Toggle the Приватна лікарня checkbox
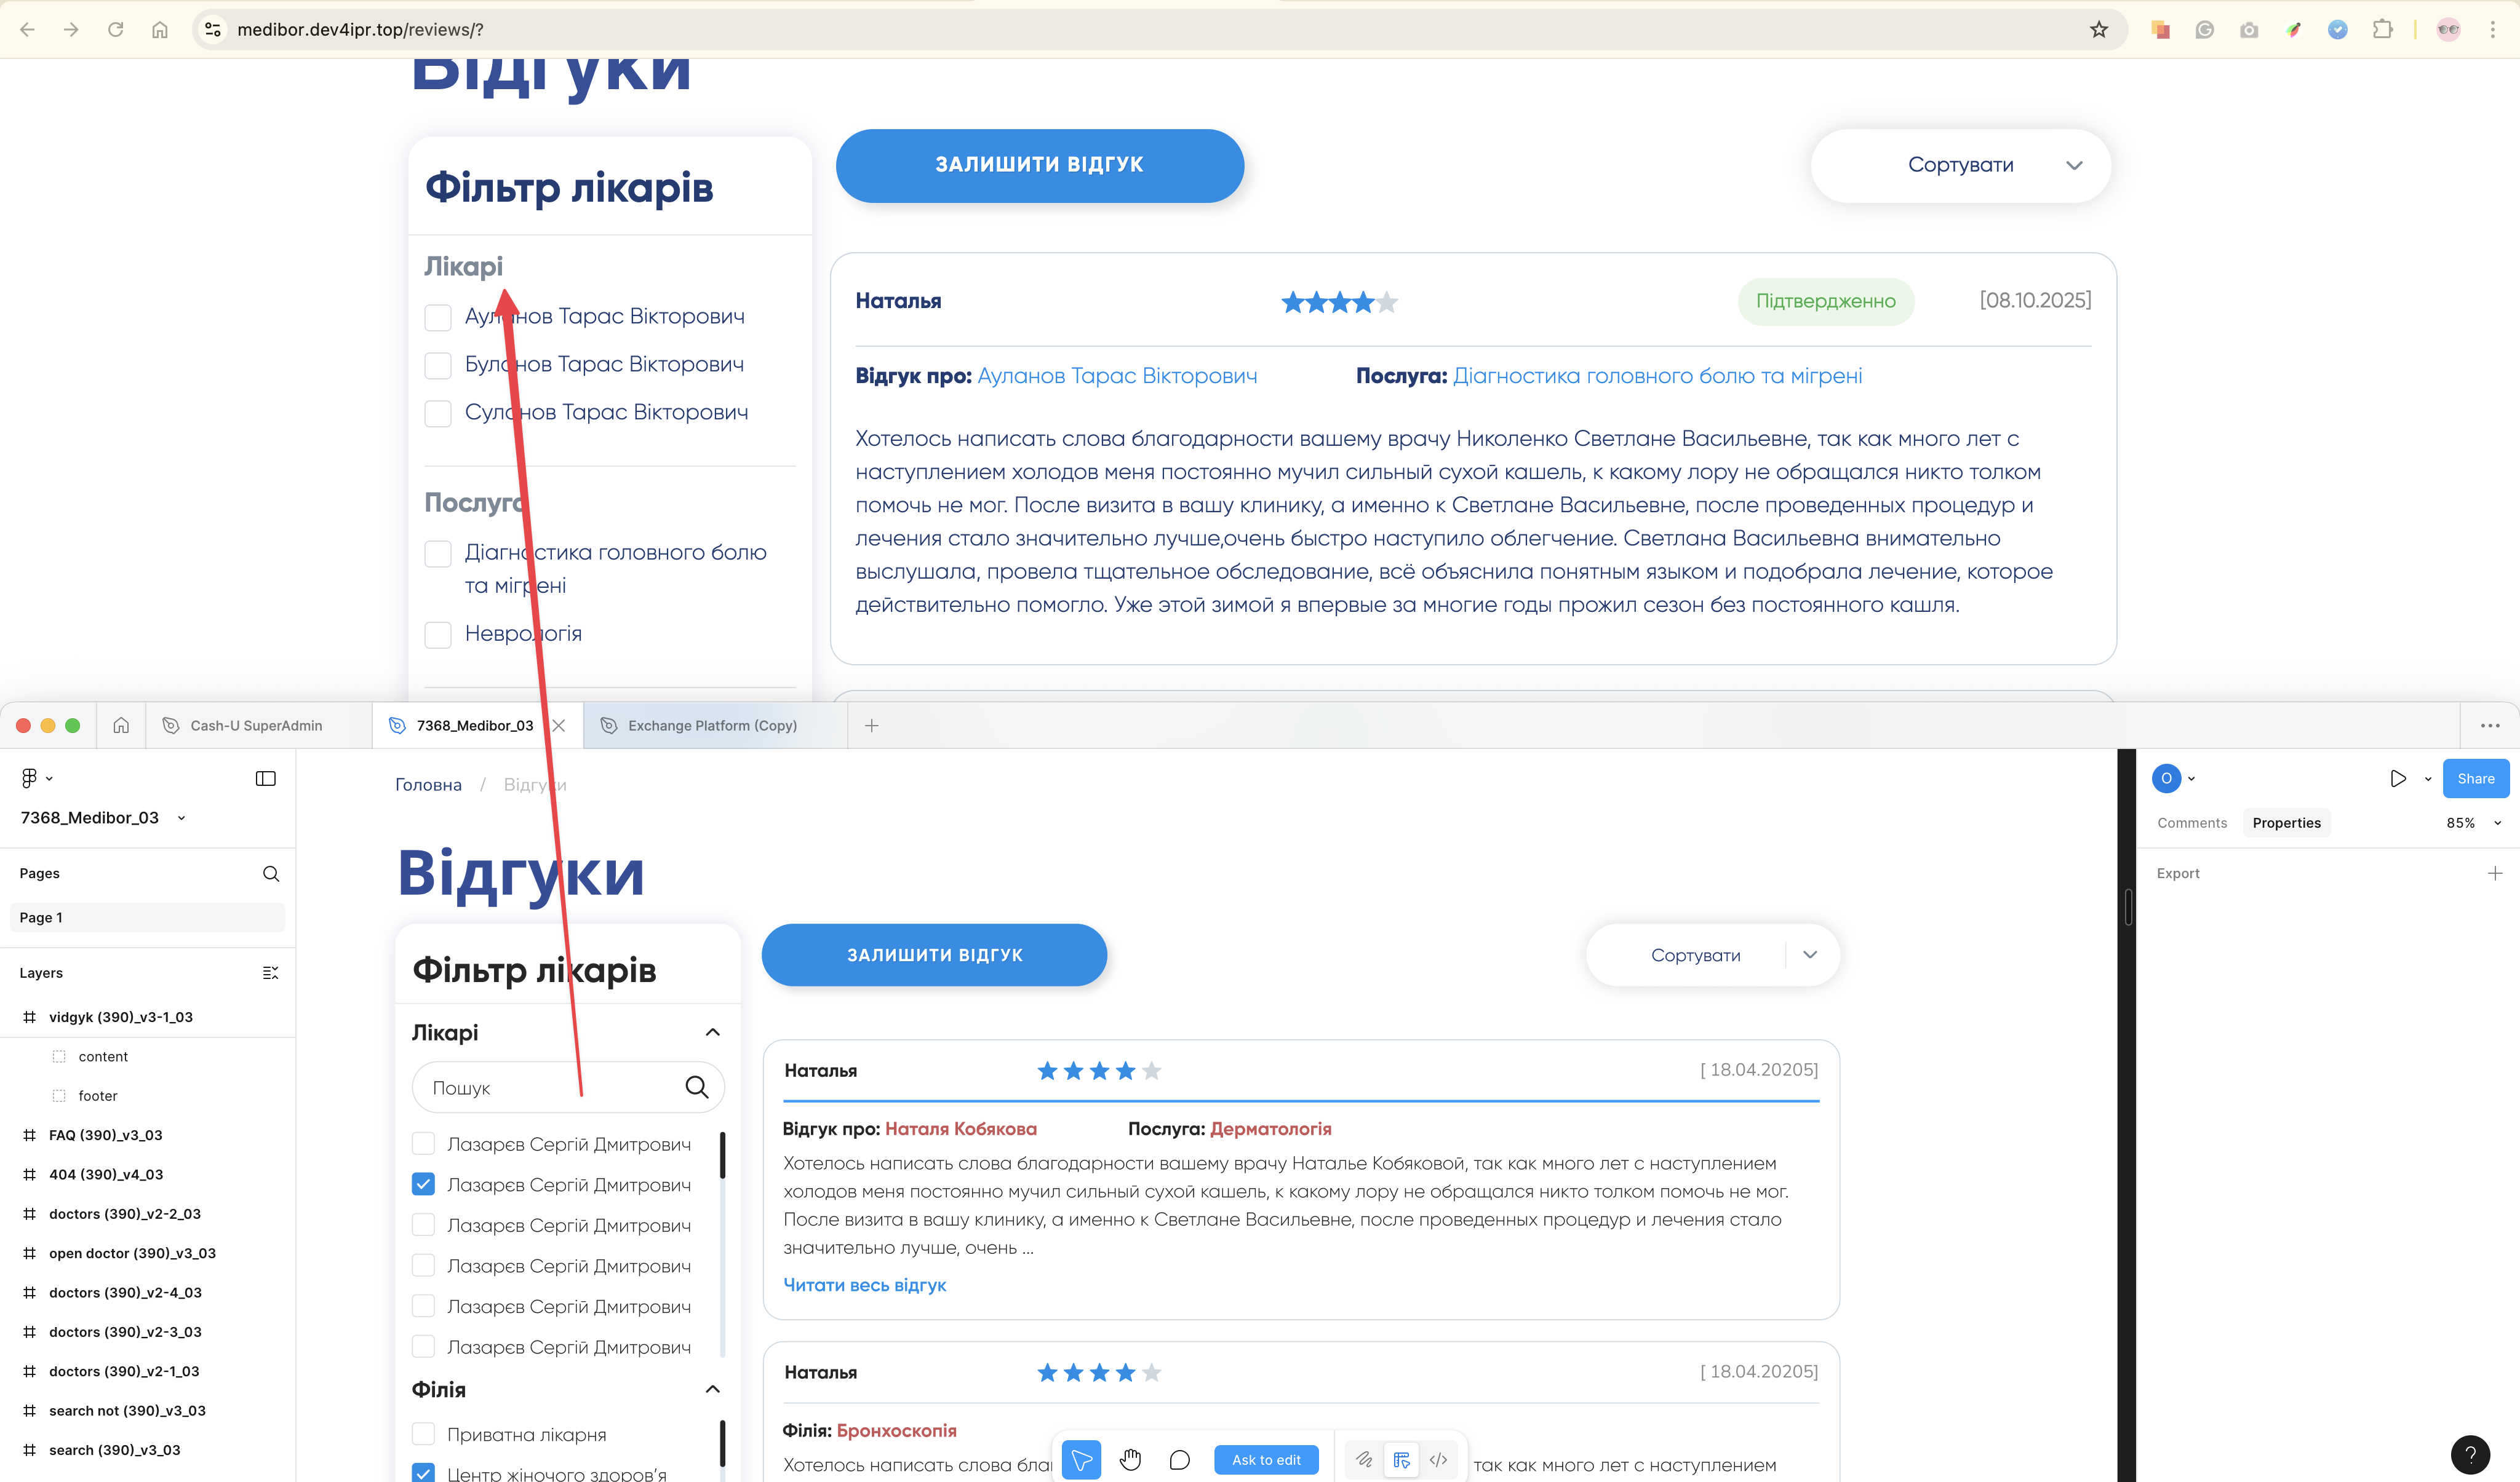Screen dimensions: 2520x1482 pyautogui.click(x=423, y=1434)
